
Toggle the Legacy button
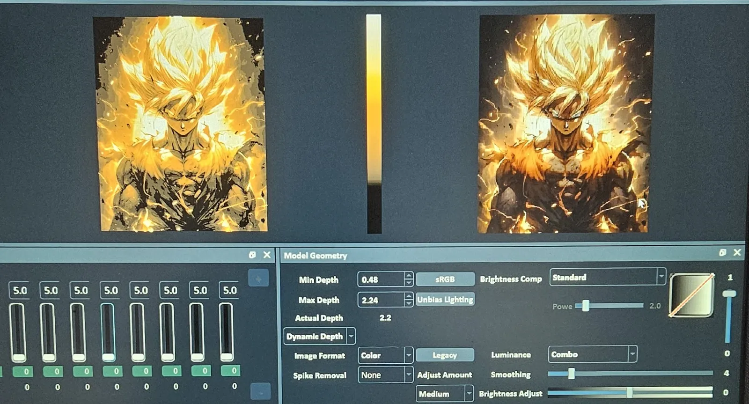[445, 355]
